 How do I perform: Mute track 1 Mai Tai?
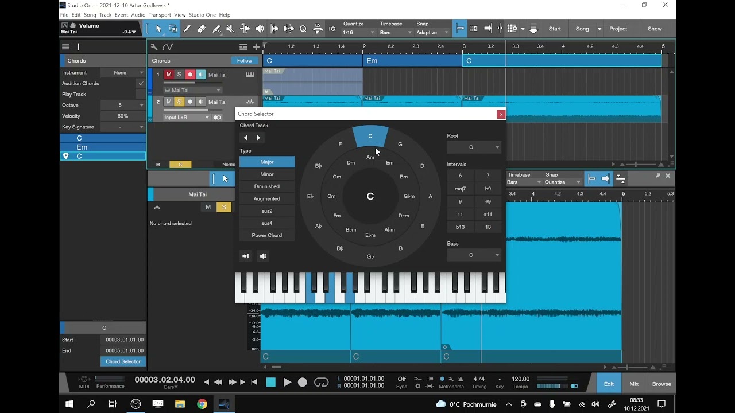click(x=169, y=75)
